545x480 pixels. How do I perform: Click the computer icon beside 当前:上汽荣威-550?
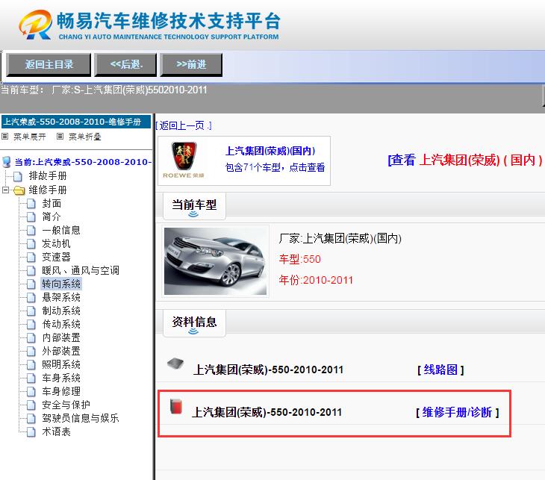(x=6, y=162)
